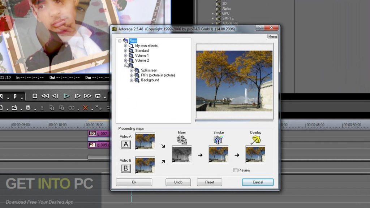This screenshot has width=370, height=208.
Task: Click the Standard folder icon in the tree
Action: [131, 51]
